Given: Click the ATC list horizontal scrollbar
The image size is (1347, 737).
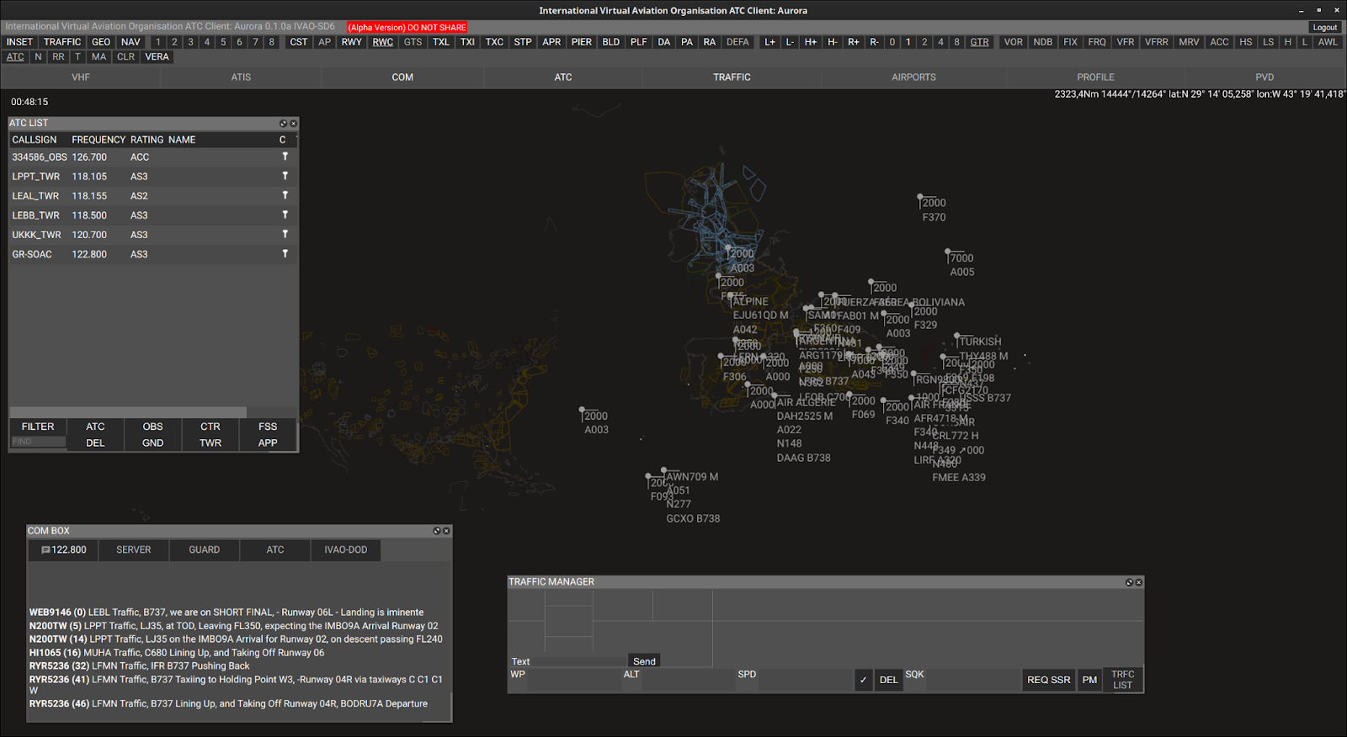Looking at the screenshot, I should 128,412.
